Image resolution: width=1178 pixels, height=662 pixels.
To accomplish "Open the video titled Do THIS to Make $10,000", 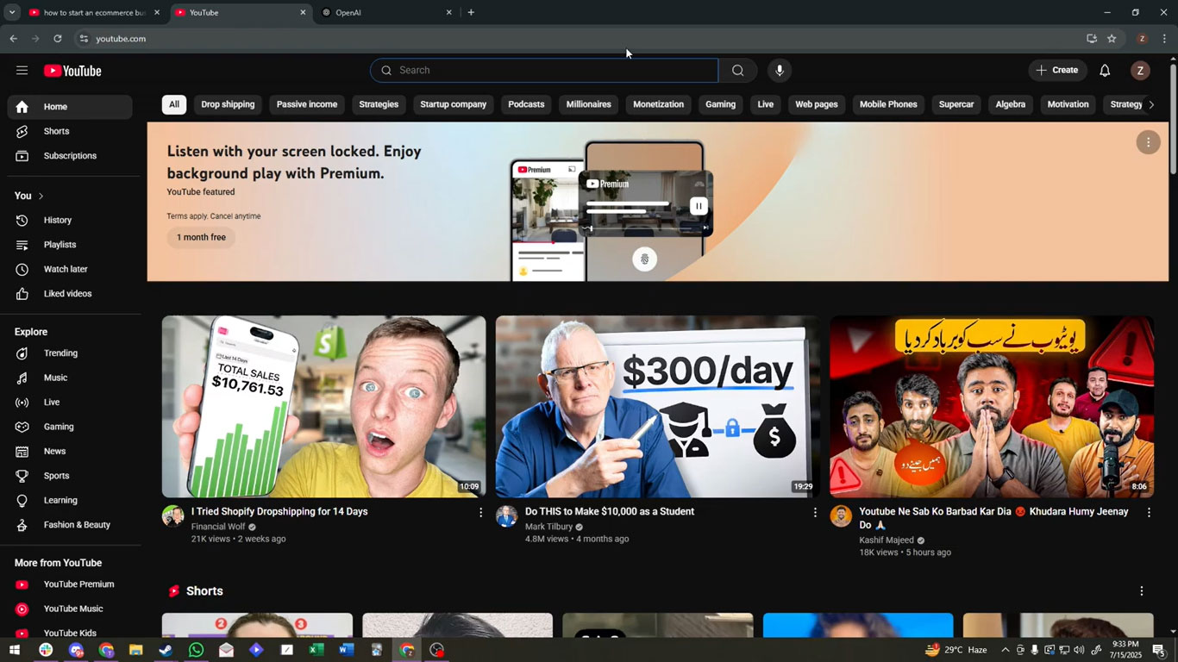I will (x=610, y=512).
